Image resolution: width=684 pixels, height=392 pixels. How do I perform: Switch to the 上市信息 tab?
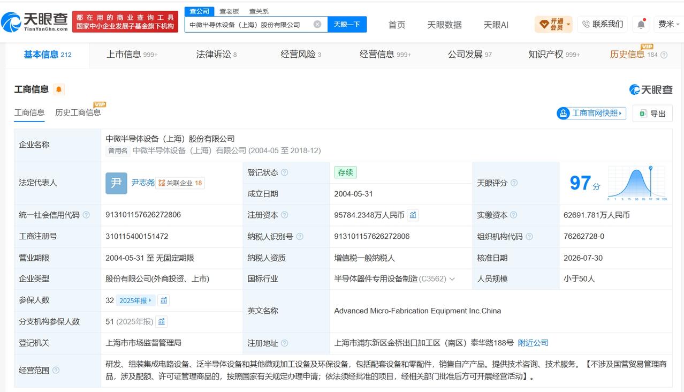(x=132, y=55)
